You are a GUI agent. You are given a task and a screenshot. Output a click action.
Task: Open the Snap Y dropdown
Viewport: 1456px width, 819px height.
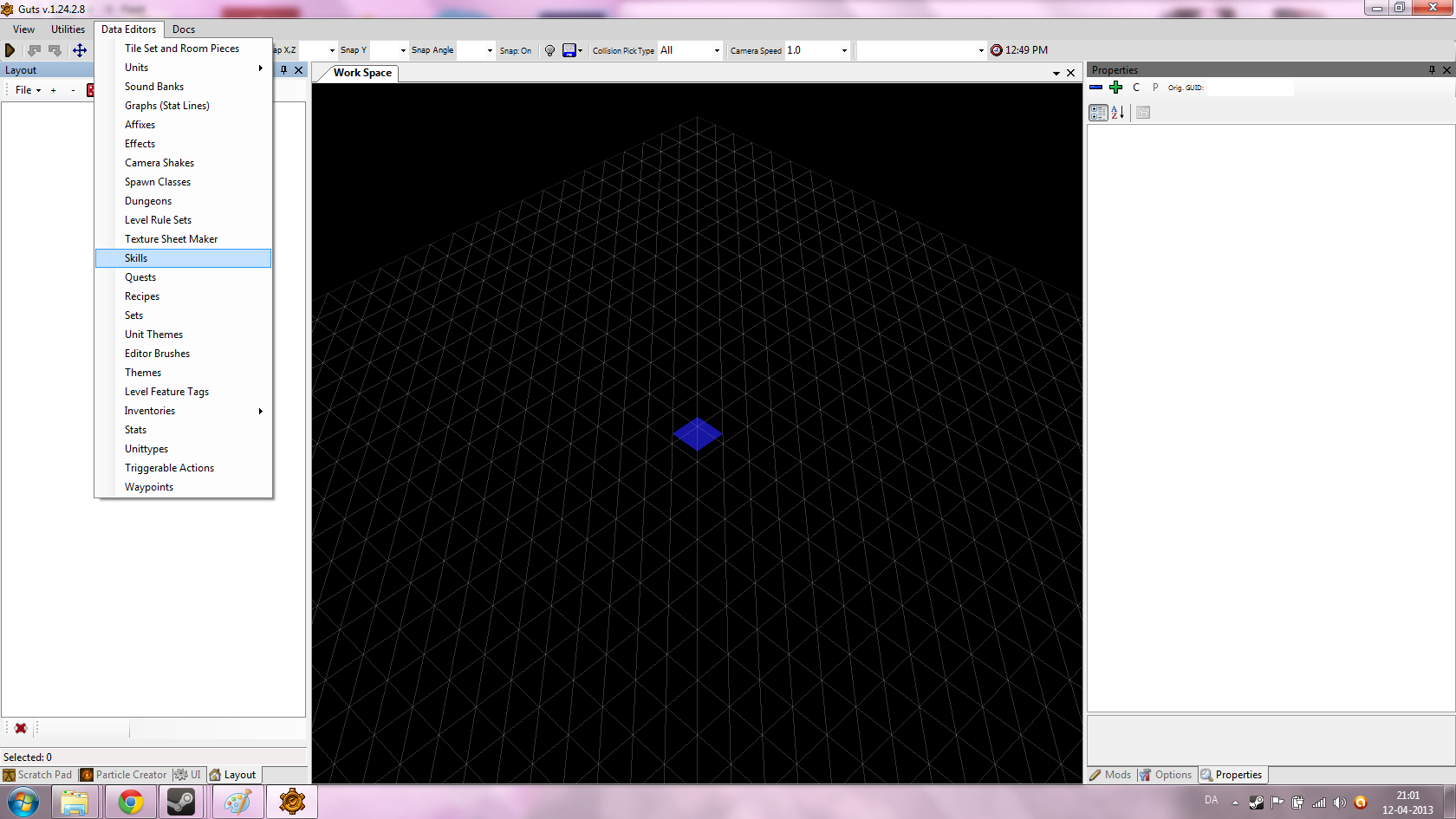tap(403, 50)
